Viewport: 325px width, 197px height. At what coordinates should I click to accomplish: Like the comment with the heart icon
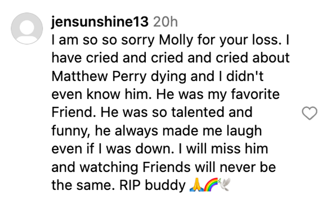click(310, 114)
